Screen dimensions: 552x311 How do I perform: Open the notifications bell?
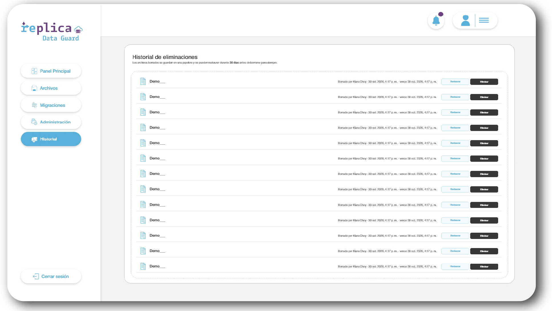click(x=436, y=21)
